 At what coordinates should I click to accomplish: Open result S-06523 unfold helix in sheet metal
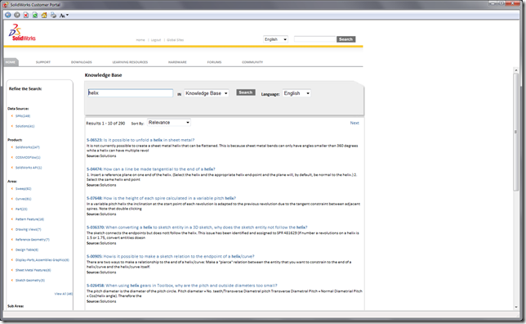pos(140,140)
